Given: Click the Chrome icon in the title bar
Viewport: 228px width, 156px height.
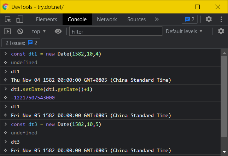Looking at the screenshot, I should (6, 7).
